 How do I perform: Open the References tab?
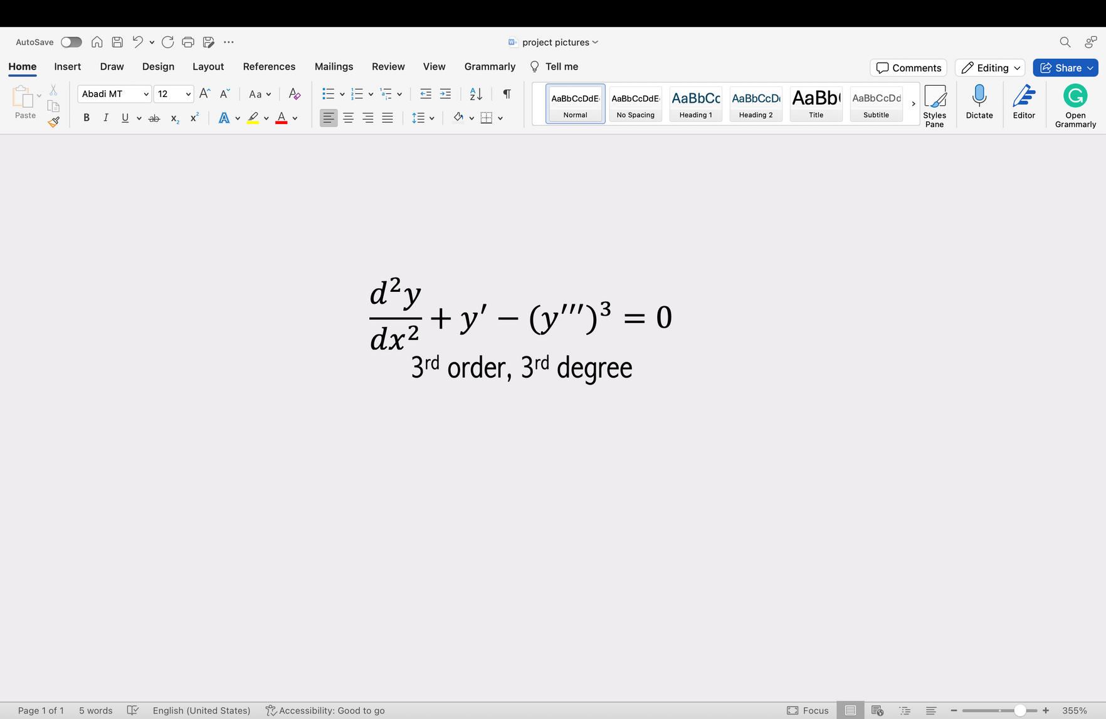[269, 66]
